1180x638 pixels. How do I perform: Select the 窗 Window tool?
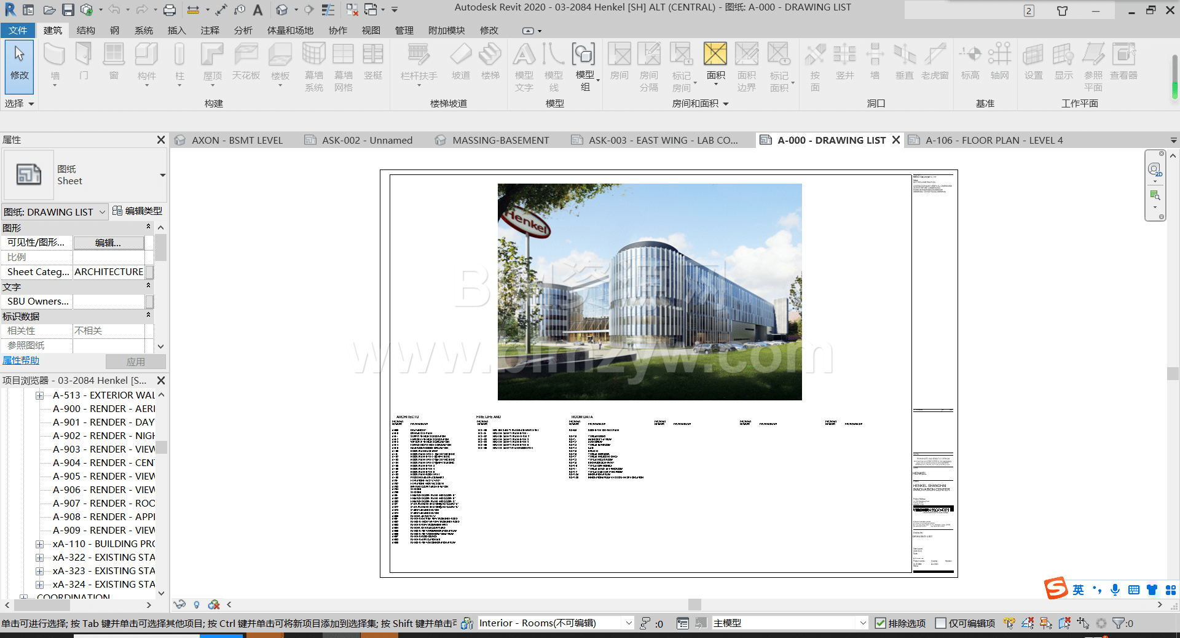click(114, 63)
